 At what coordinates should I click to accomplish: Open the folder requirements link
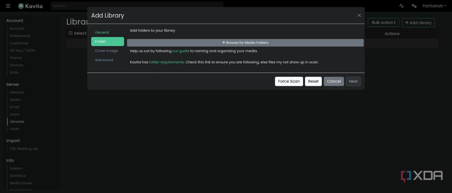tap(167, 62)
